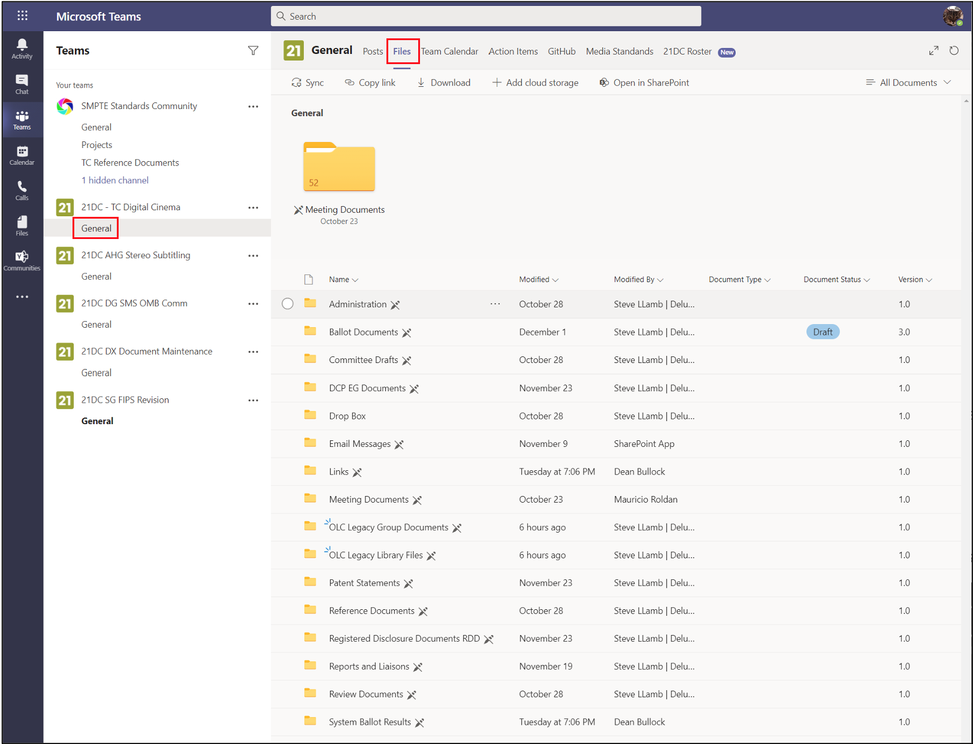The height and width of the screenshot is (744, 973).
Task: Click the refresh tab icon
Action: [954, 51]
